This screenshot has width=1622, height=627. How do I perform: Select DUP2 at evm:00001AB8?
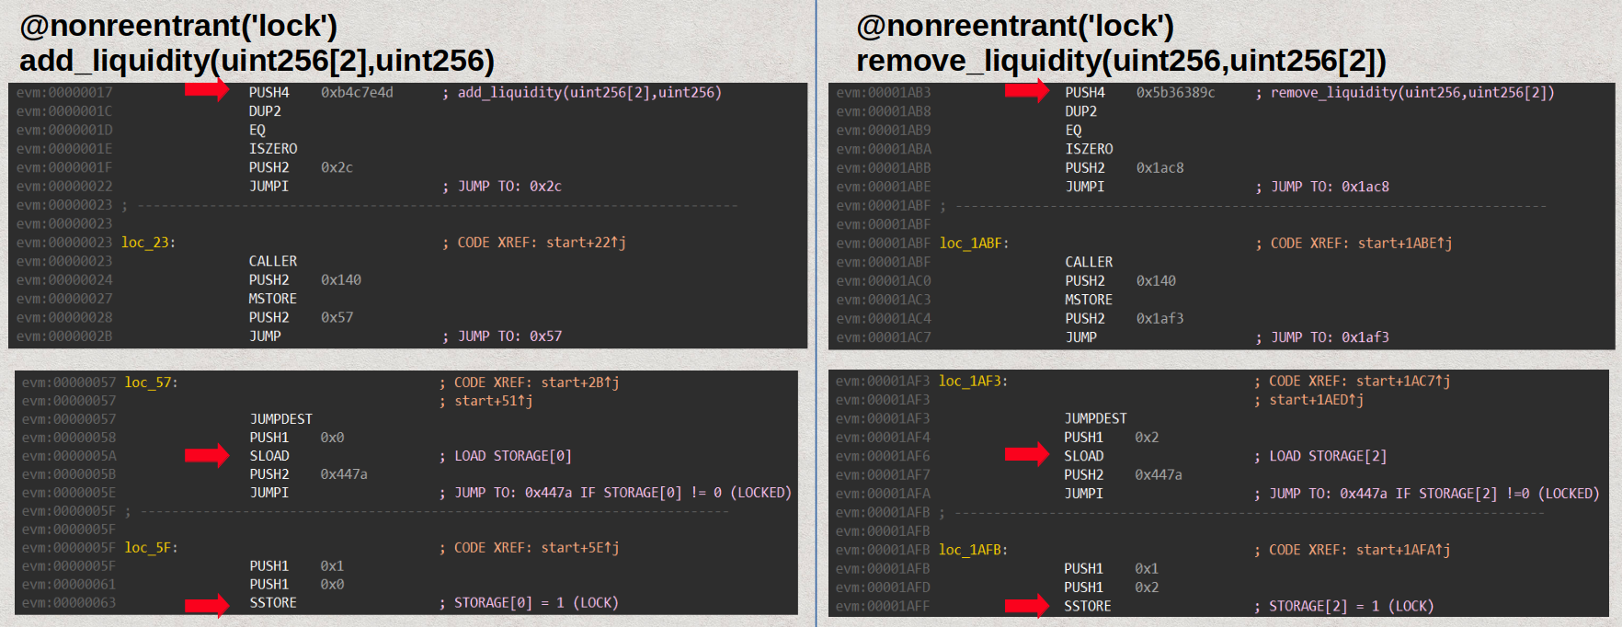[1081, 111]
